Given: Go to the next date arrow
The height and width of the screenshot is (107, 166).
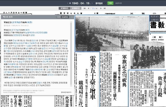Looking at the screenshot, I should 92,3.
